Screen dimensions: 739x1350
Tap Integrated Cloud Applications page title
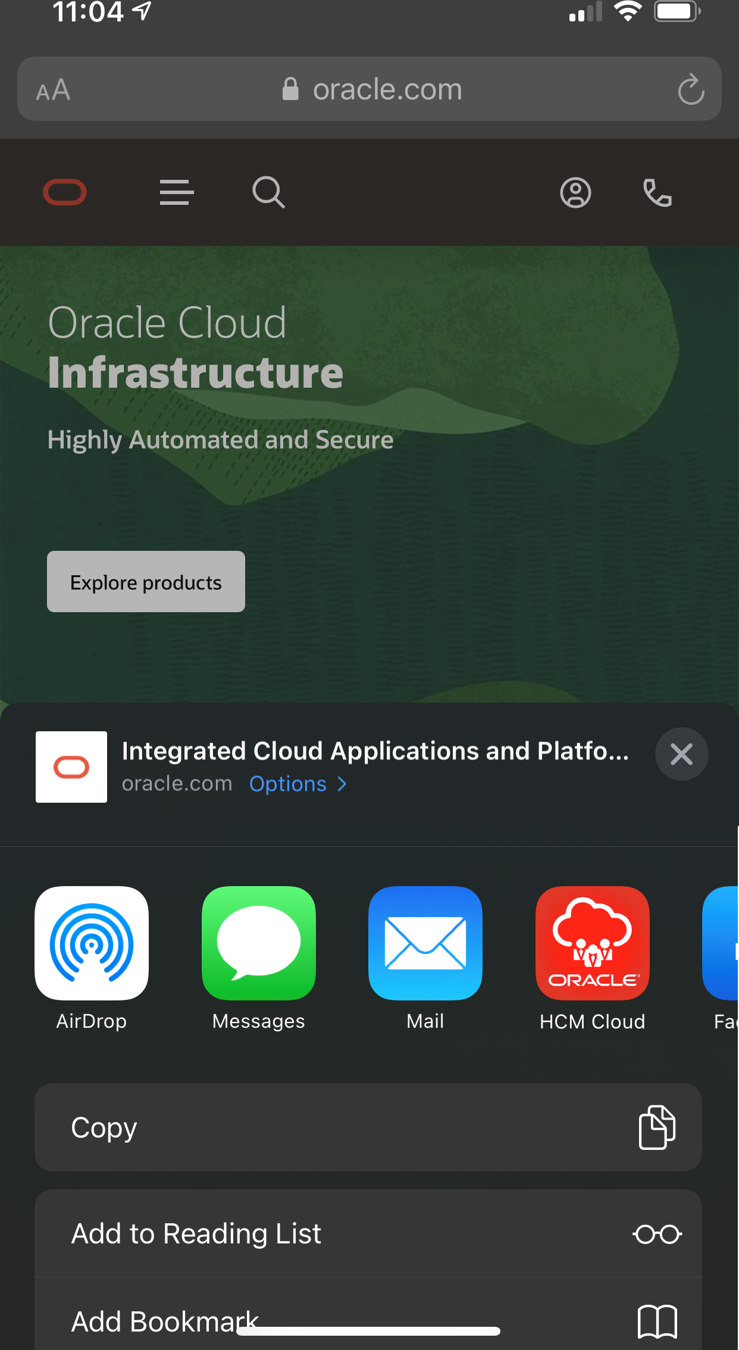(x=375, y=751)
